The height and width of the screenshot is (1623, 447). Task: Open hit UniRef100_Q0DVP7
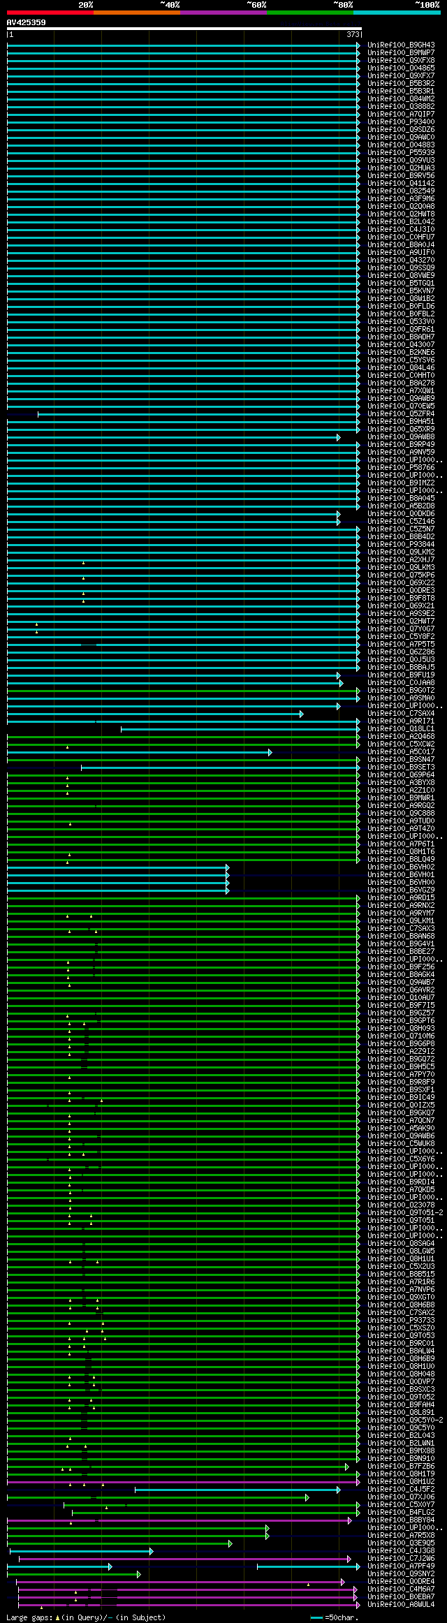pos(401,1382)
